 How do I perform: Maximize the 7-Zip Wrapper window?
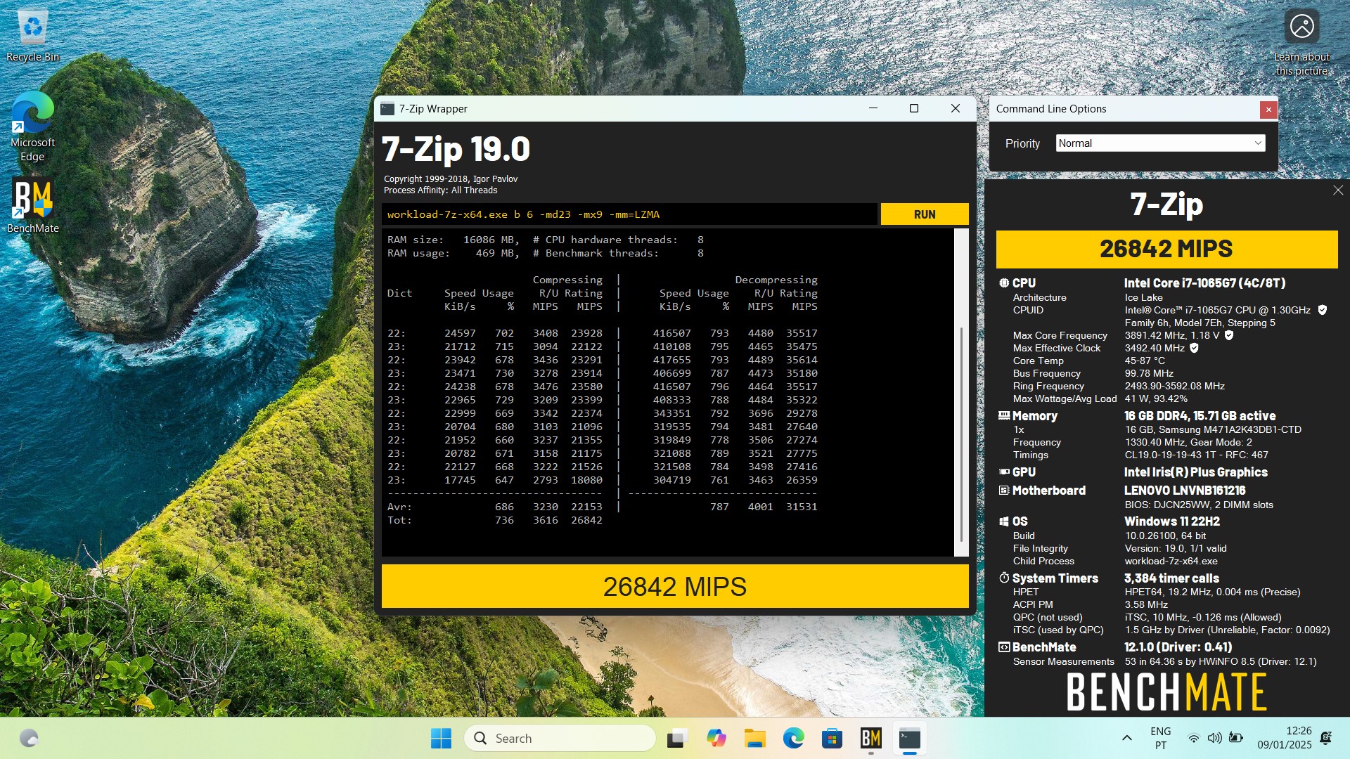[914, 108]
